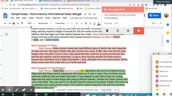This screenshot has height=96, width=172.
Task: Restart the recording with the circular arrow
Action: 118,31
